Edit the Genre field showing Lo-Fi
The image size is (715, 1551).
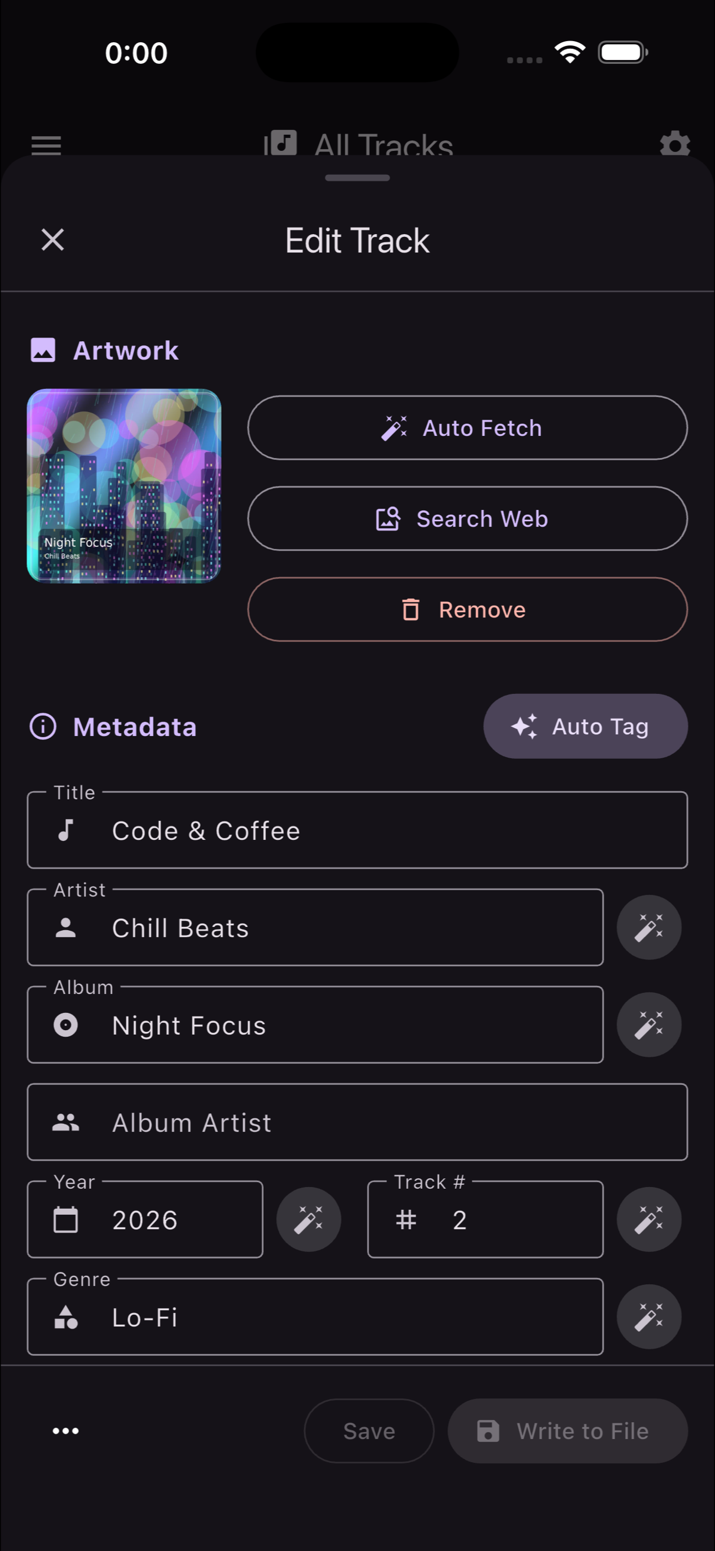click(315, 1317)
